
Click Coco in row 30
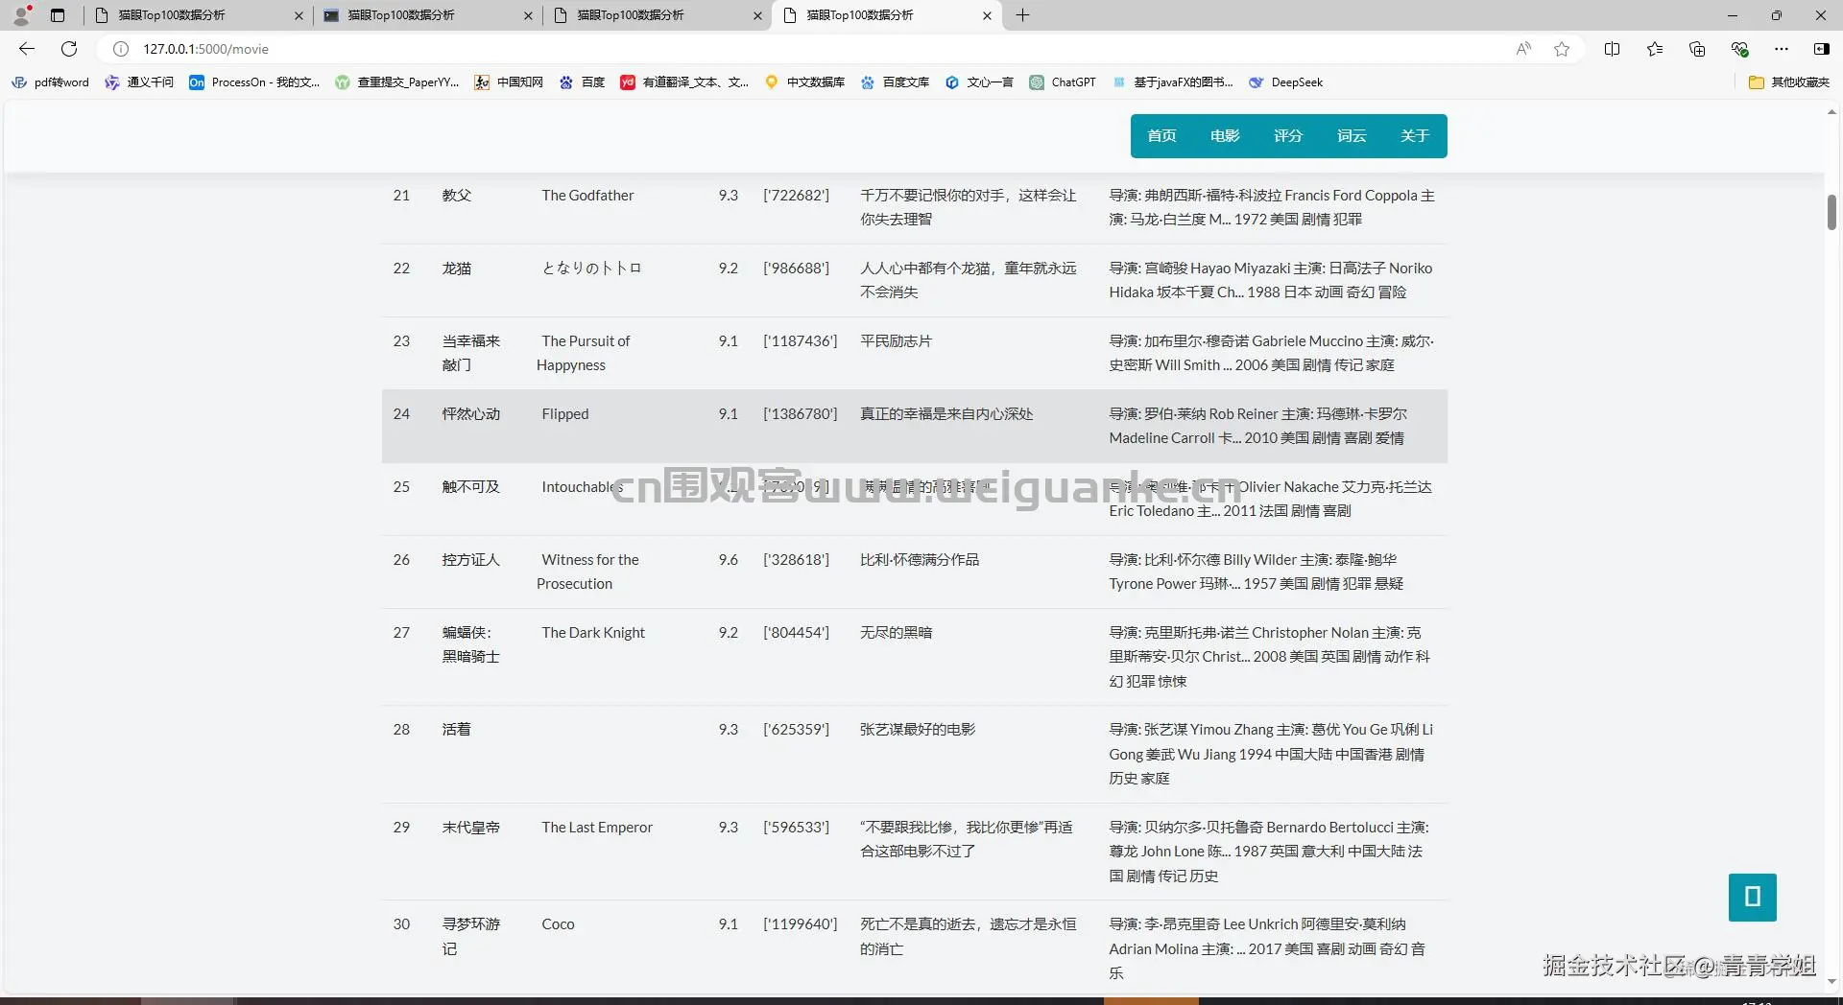[558, 924]
